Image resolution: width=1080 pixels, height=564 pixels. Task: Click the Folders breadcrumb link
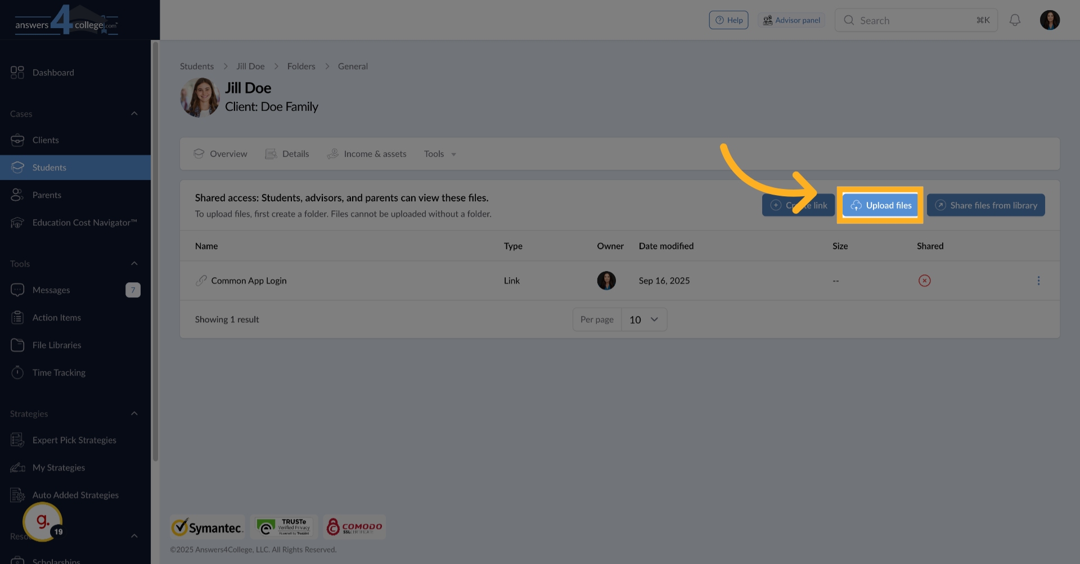[x=301, y=66]
